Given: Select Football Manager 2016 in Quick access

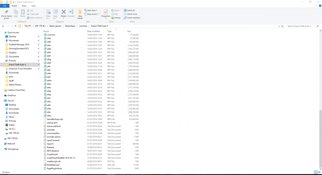Looking at the screenshot, I should [x=19, y=44].
